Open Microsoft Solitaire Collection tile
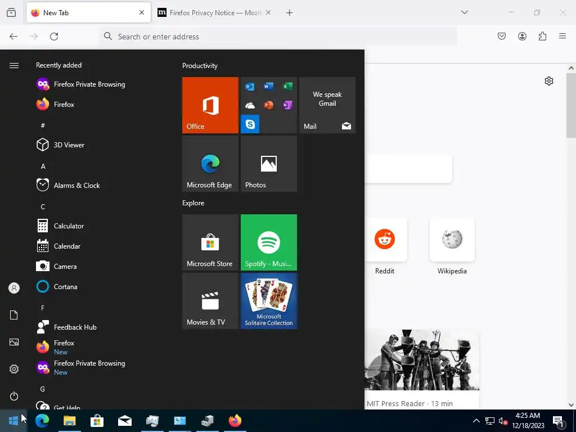Viewport: 576px width, 432px height. (x=268, y=301)
